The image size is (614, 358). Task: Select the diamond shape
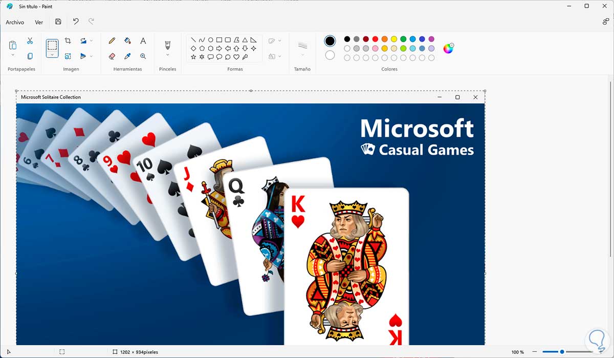pos(193,48)
